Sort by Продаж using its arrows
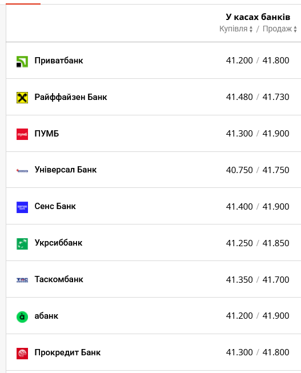This screenshot has height=373, width=301. pos(295,29)
